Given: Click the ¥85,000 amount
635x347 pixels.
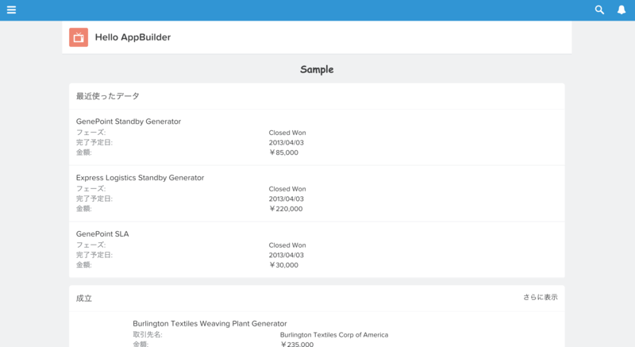Looking at the screenshot, I should (283, 152).
